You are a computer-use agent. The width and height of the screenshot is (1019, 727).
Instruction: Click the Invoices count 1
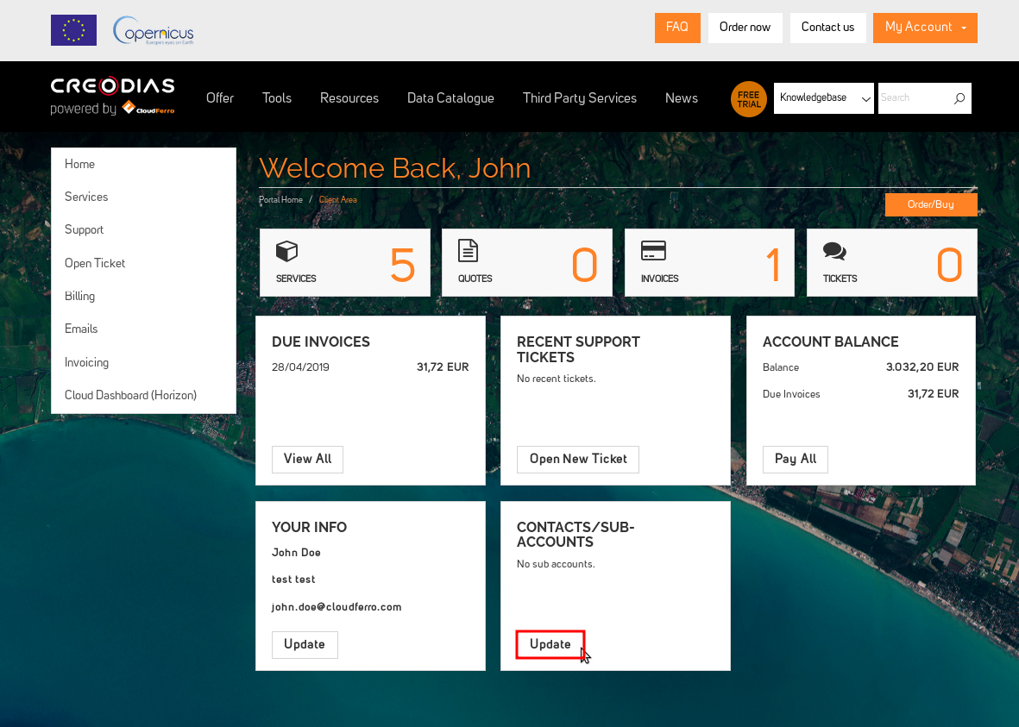tap(773, 265)
